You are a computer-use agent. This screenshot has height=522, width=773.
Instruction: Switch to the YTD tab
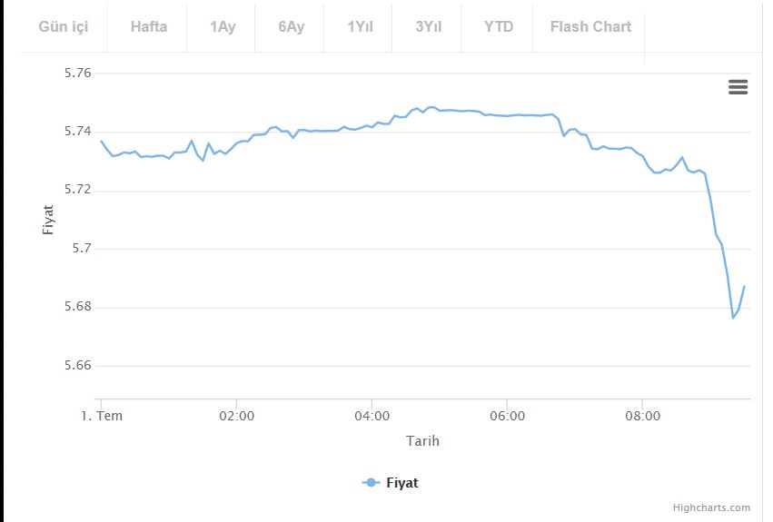click(x=499, y=26)
